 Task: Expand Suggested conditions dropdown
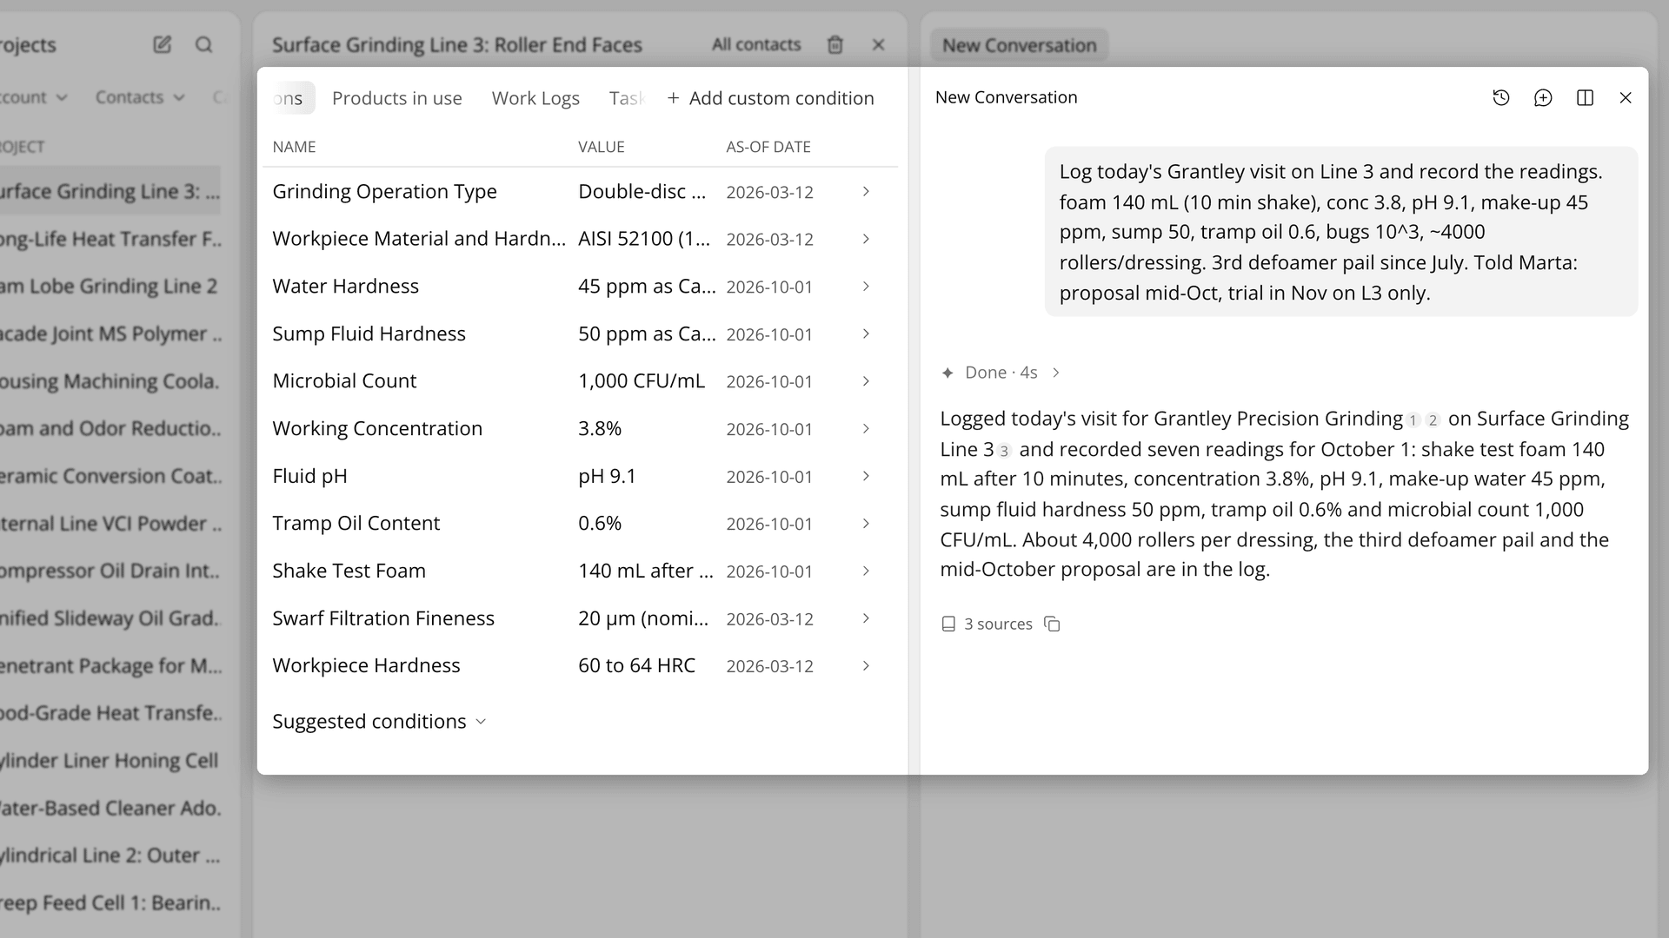coord(379,722)
